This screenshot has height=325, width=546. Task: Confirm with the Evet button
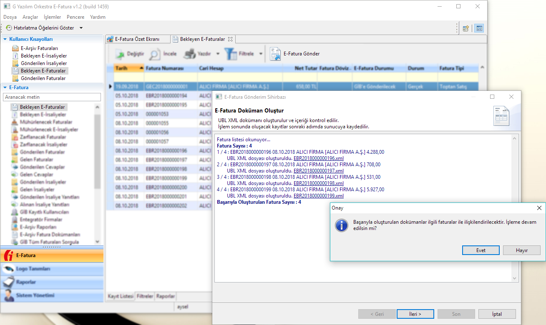[481, 250]
